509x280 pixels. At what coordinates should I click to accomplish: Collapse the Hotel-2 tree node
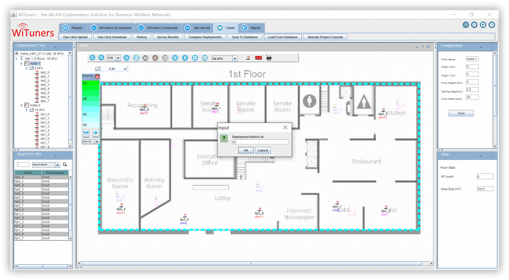point(21,105)
